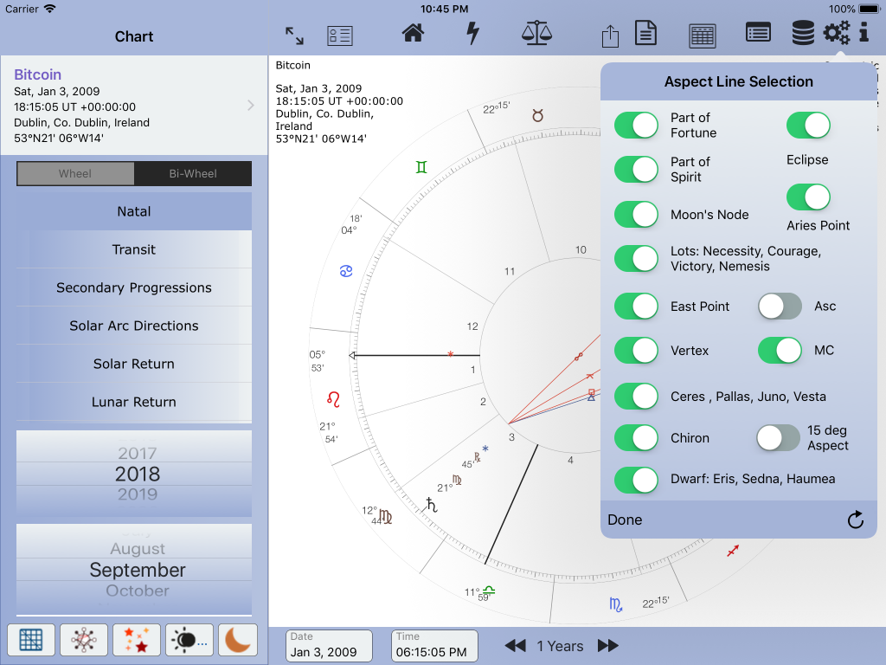
Task: Toggle Aries Point switch
Action: coord(808,197)
